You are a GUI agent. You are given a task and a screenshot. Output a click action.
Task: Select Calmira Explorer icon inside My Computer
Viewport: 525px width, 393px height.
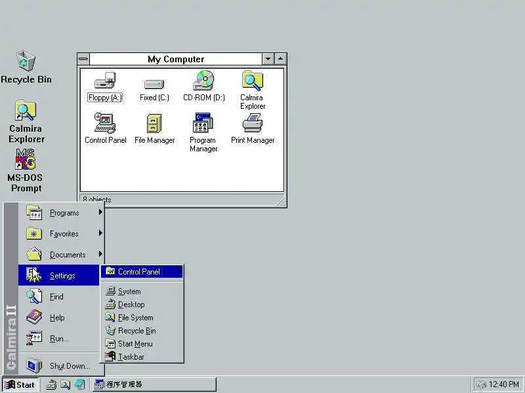point(253,90)
